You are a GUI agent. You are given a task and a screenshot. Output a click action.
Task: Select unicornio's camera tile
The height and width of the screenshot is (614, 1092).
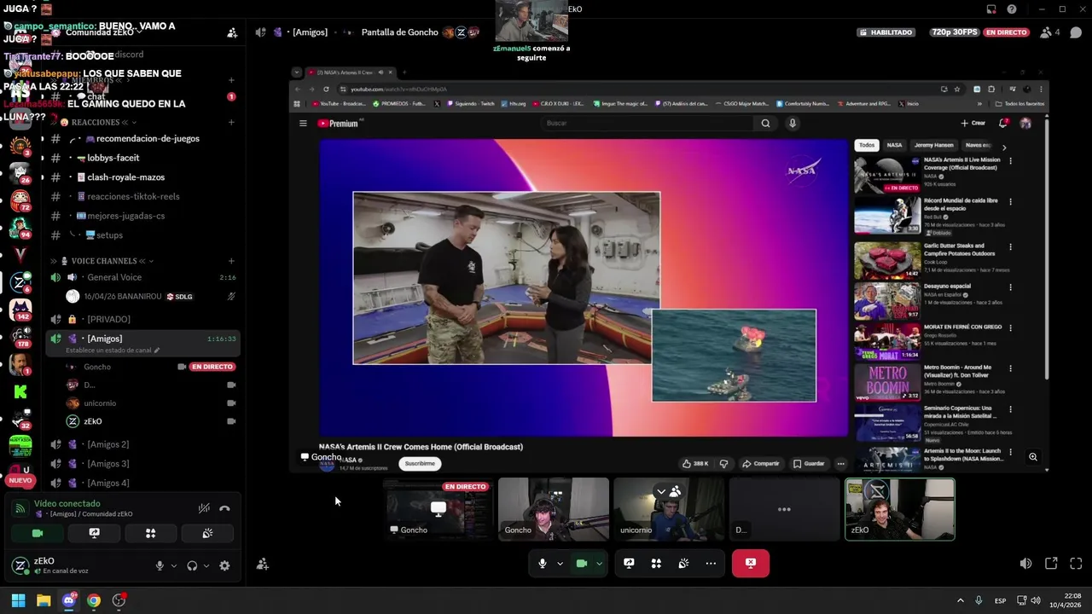pos(669,509)
